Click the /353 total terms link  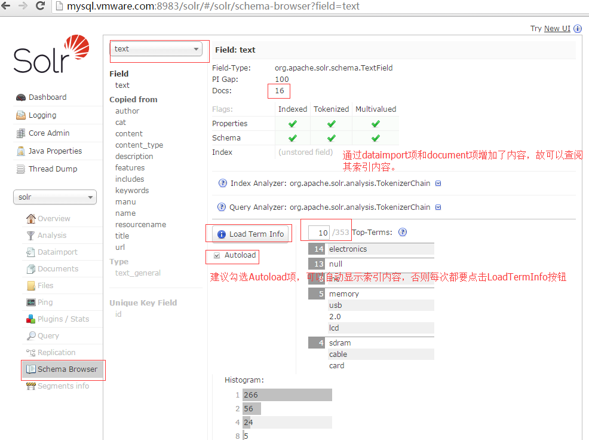coord(340,233)
